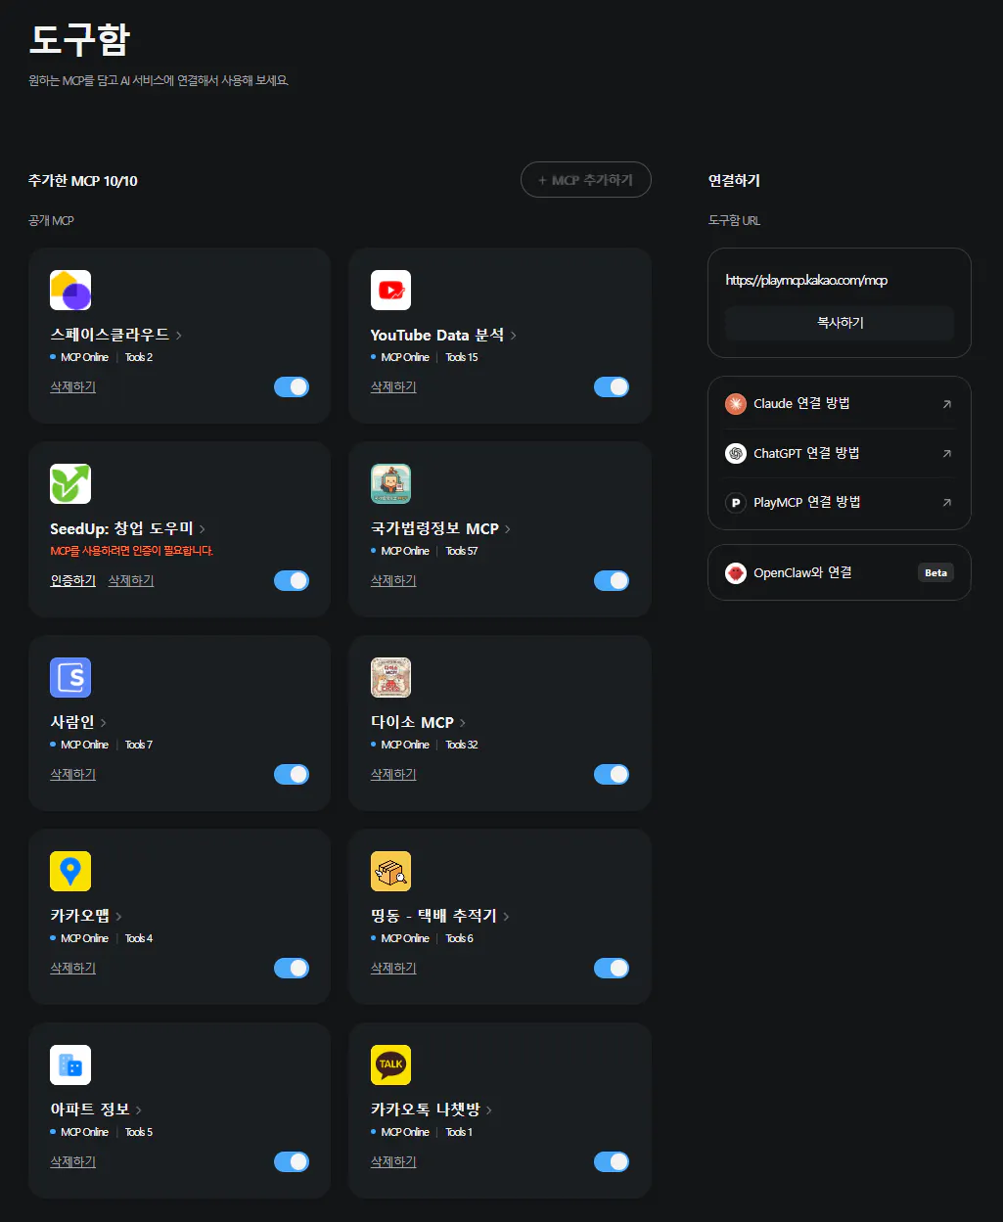Click the 복사하기 button to copy URL
This screenshot has height=1222, width=1003.
(840, 323)
